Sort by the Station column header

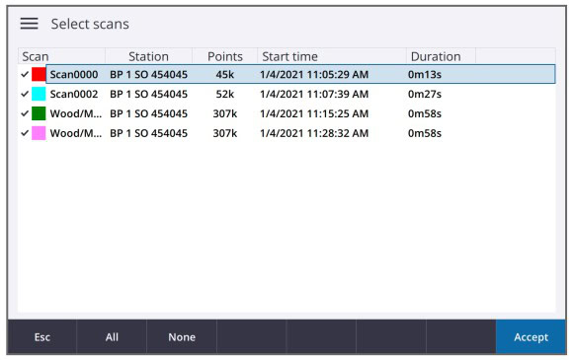click(149, 56)
